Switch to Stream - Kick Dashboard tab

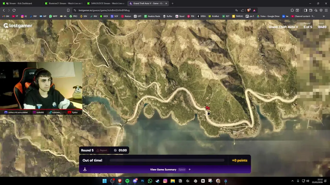pos(21,3)
